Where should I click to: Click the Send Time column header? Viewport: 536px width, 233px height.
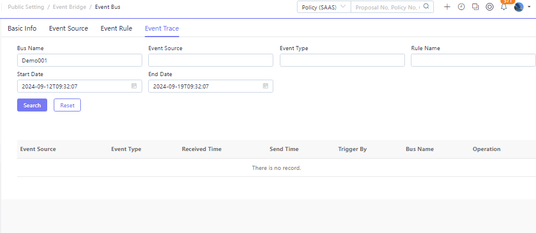[284, 149]
